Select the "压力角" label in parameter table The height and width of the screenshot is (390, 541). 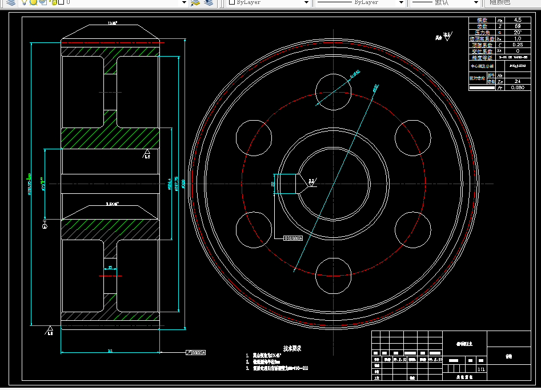click(x=482, y=33)
